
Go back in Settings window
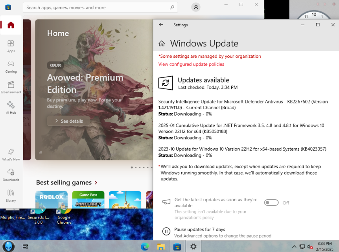click(161, 25)
